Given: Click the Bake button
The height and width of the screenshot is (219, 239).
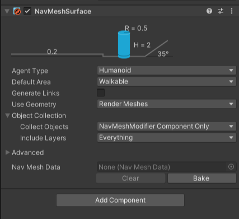Looking at the screenshot, I should pyautogui.click(x=202, y=178).
